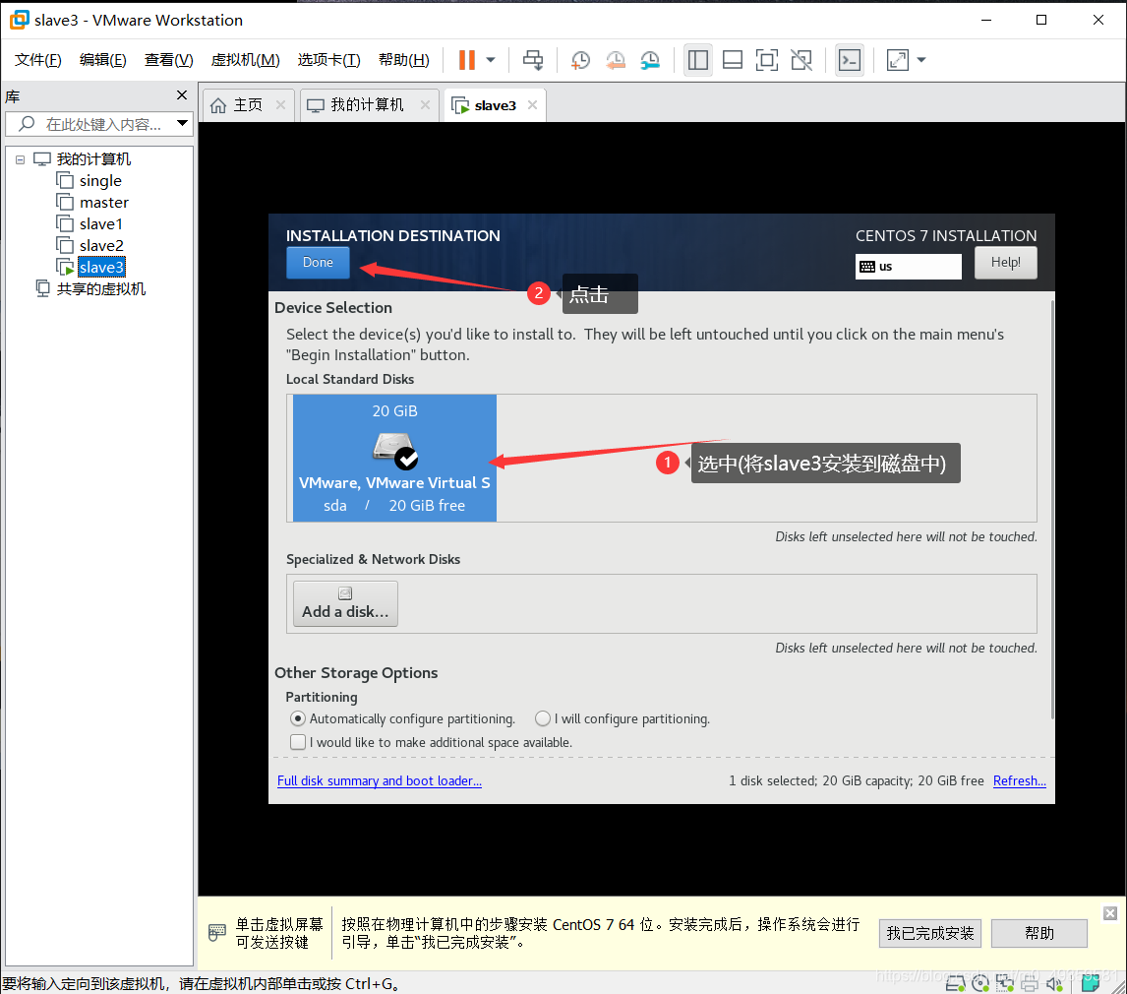Click the 我已完成安装 button

tap(930, 934)
